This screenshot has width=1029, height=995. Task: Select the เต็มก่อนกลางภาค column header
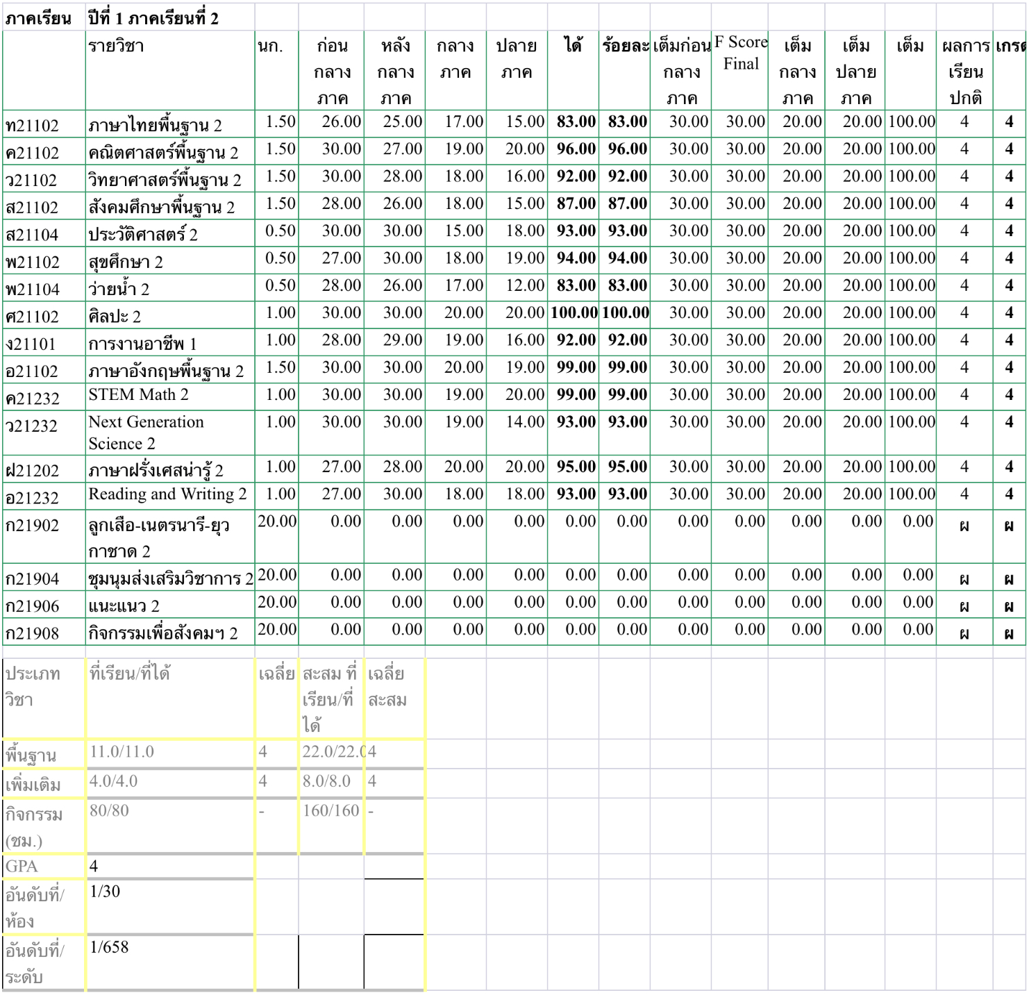tap(681, 70)
